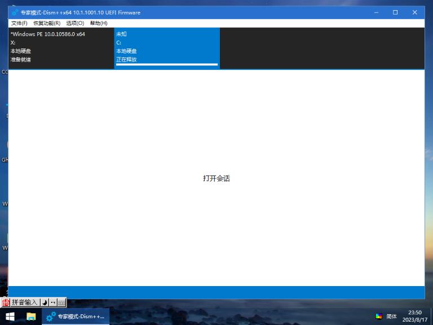Open the Windows Start button
The image size is (433, 325).
tap(10, 317)
